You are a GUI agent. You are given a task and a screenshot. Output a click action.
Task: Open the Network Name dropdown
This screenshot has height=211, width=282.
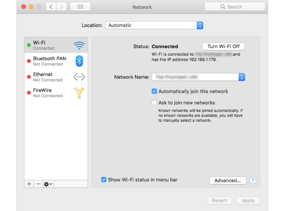(198, 77)
